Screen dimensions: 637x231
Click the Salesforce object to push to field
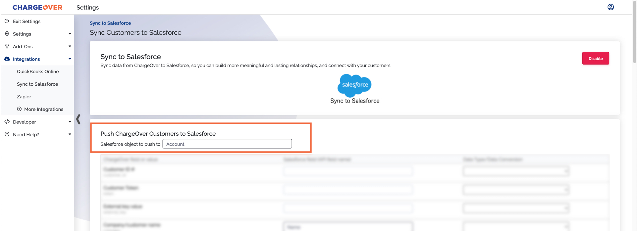(227, 144)
